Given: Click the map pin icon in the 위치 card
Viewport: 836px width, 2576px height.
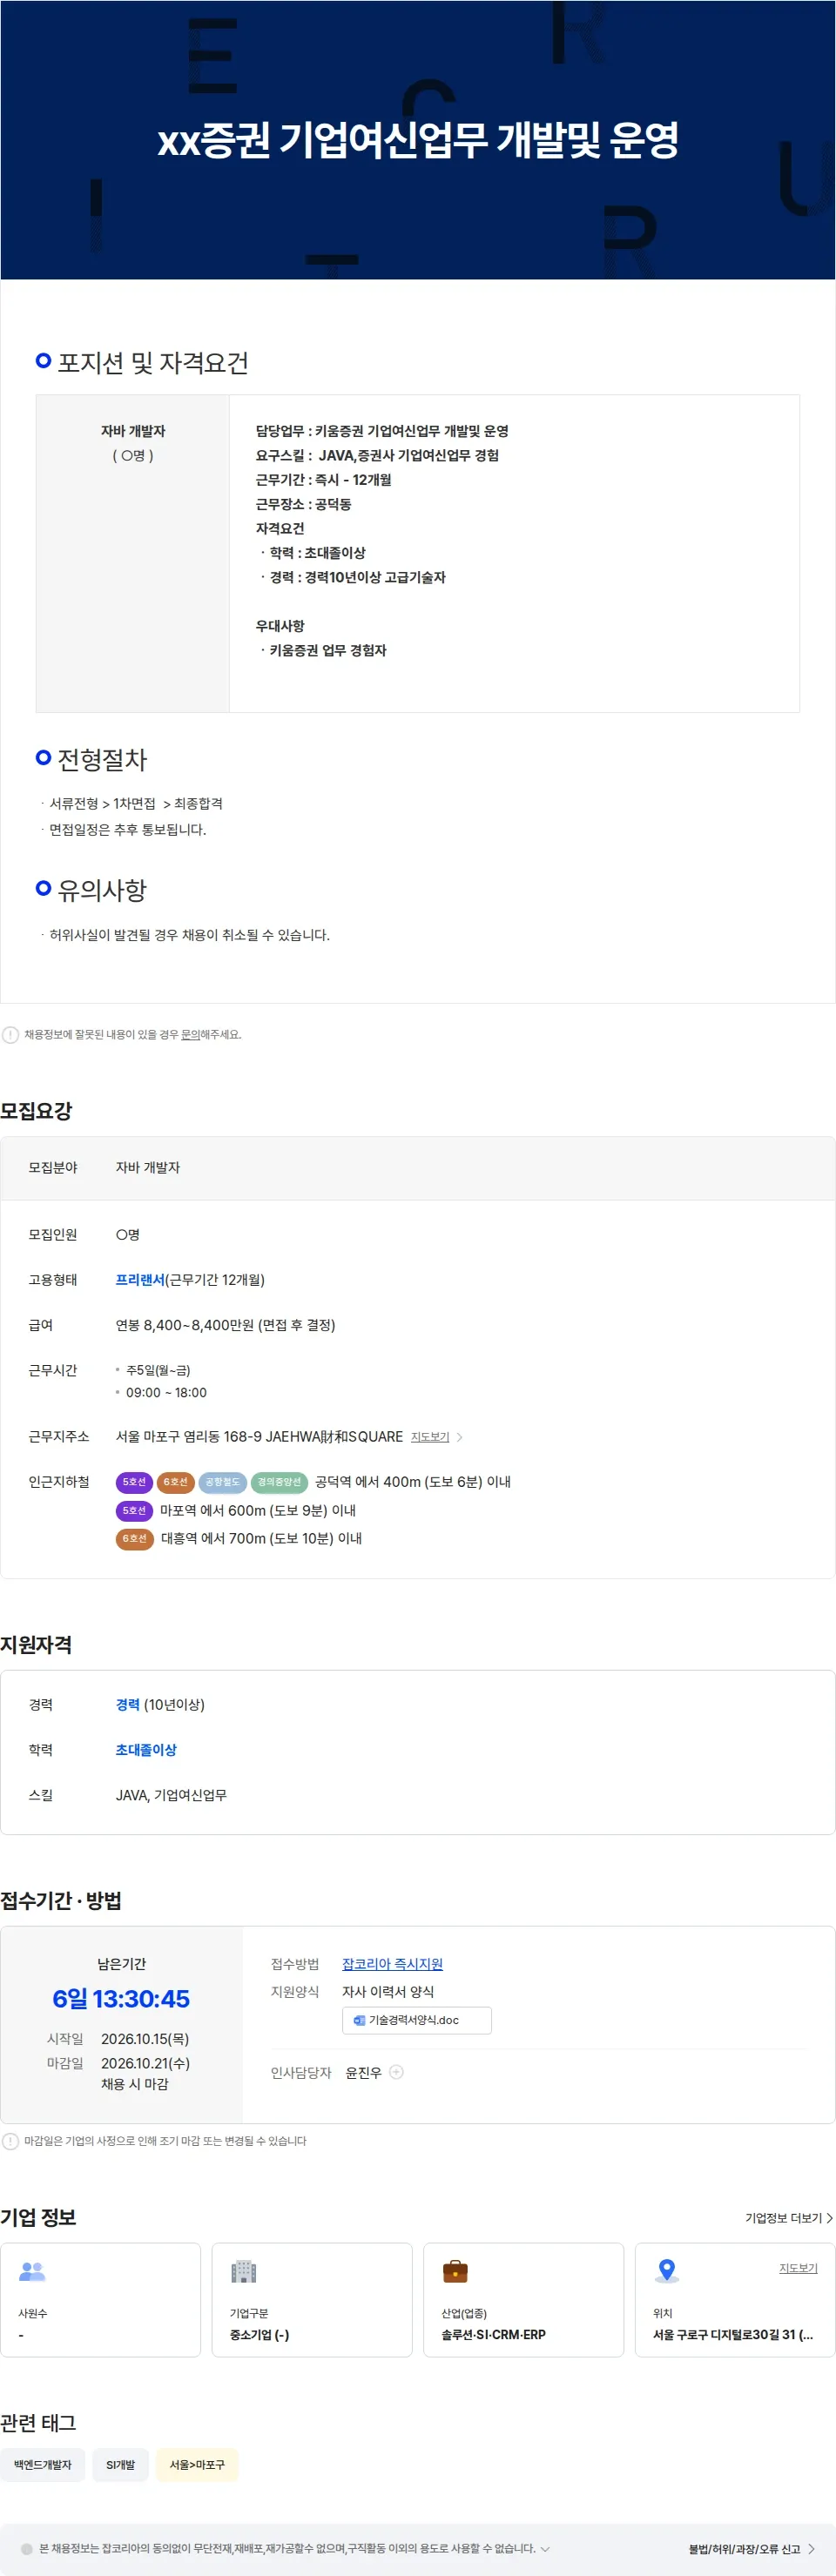Looking at the screenshot, I should [x=667, y=2272].
